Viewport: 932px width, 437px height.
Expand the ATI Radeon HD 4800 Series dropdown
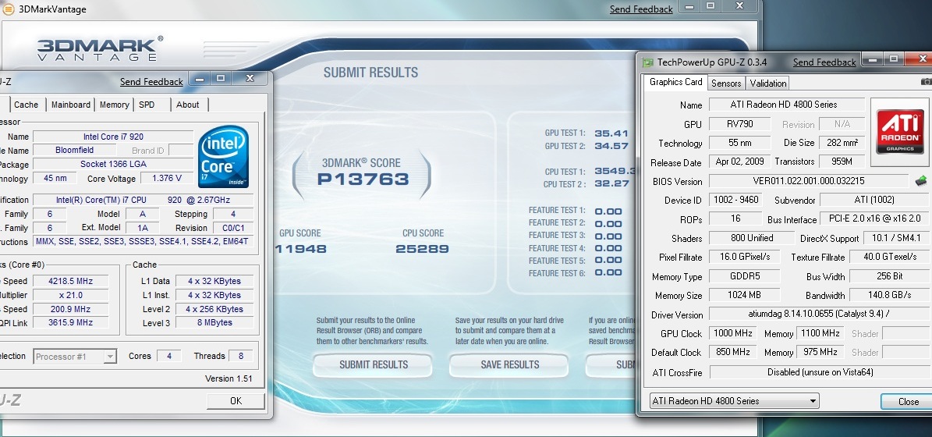(734, 401)
